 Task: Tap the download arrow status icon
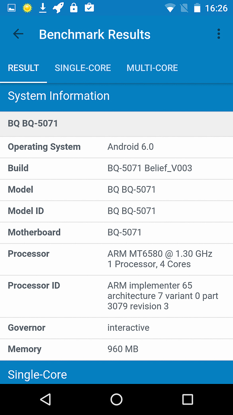[x=43, y=8]
